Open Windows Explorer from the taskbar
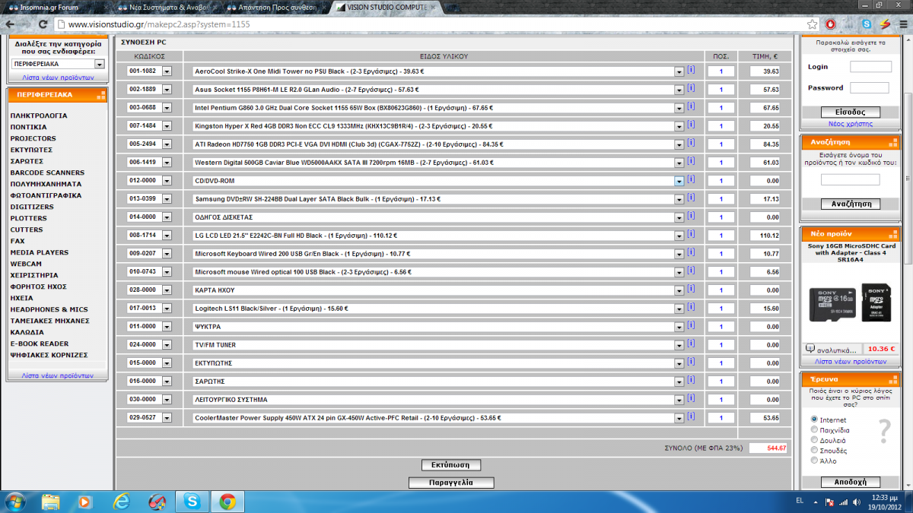 click(x=50, y=501)
